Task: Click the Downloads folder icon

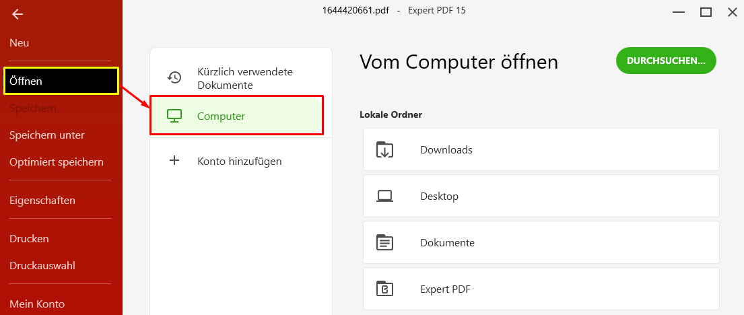Action: 385,149
